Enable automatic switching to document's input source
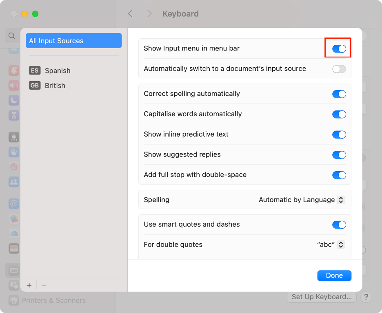 click(339, 69)
